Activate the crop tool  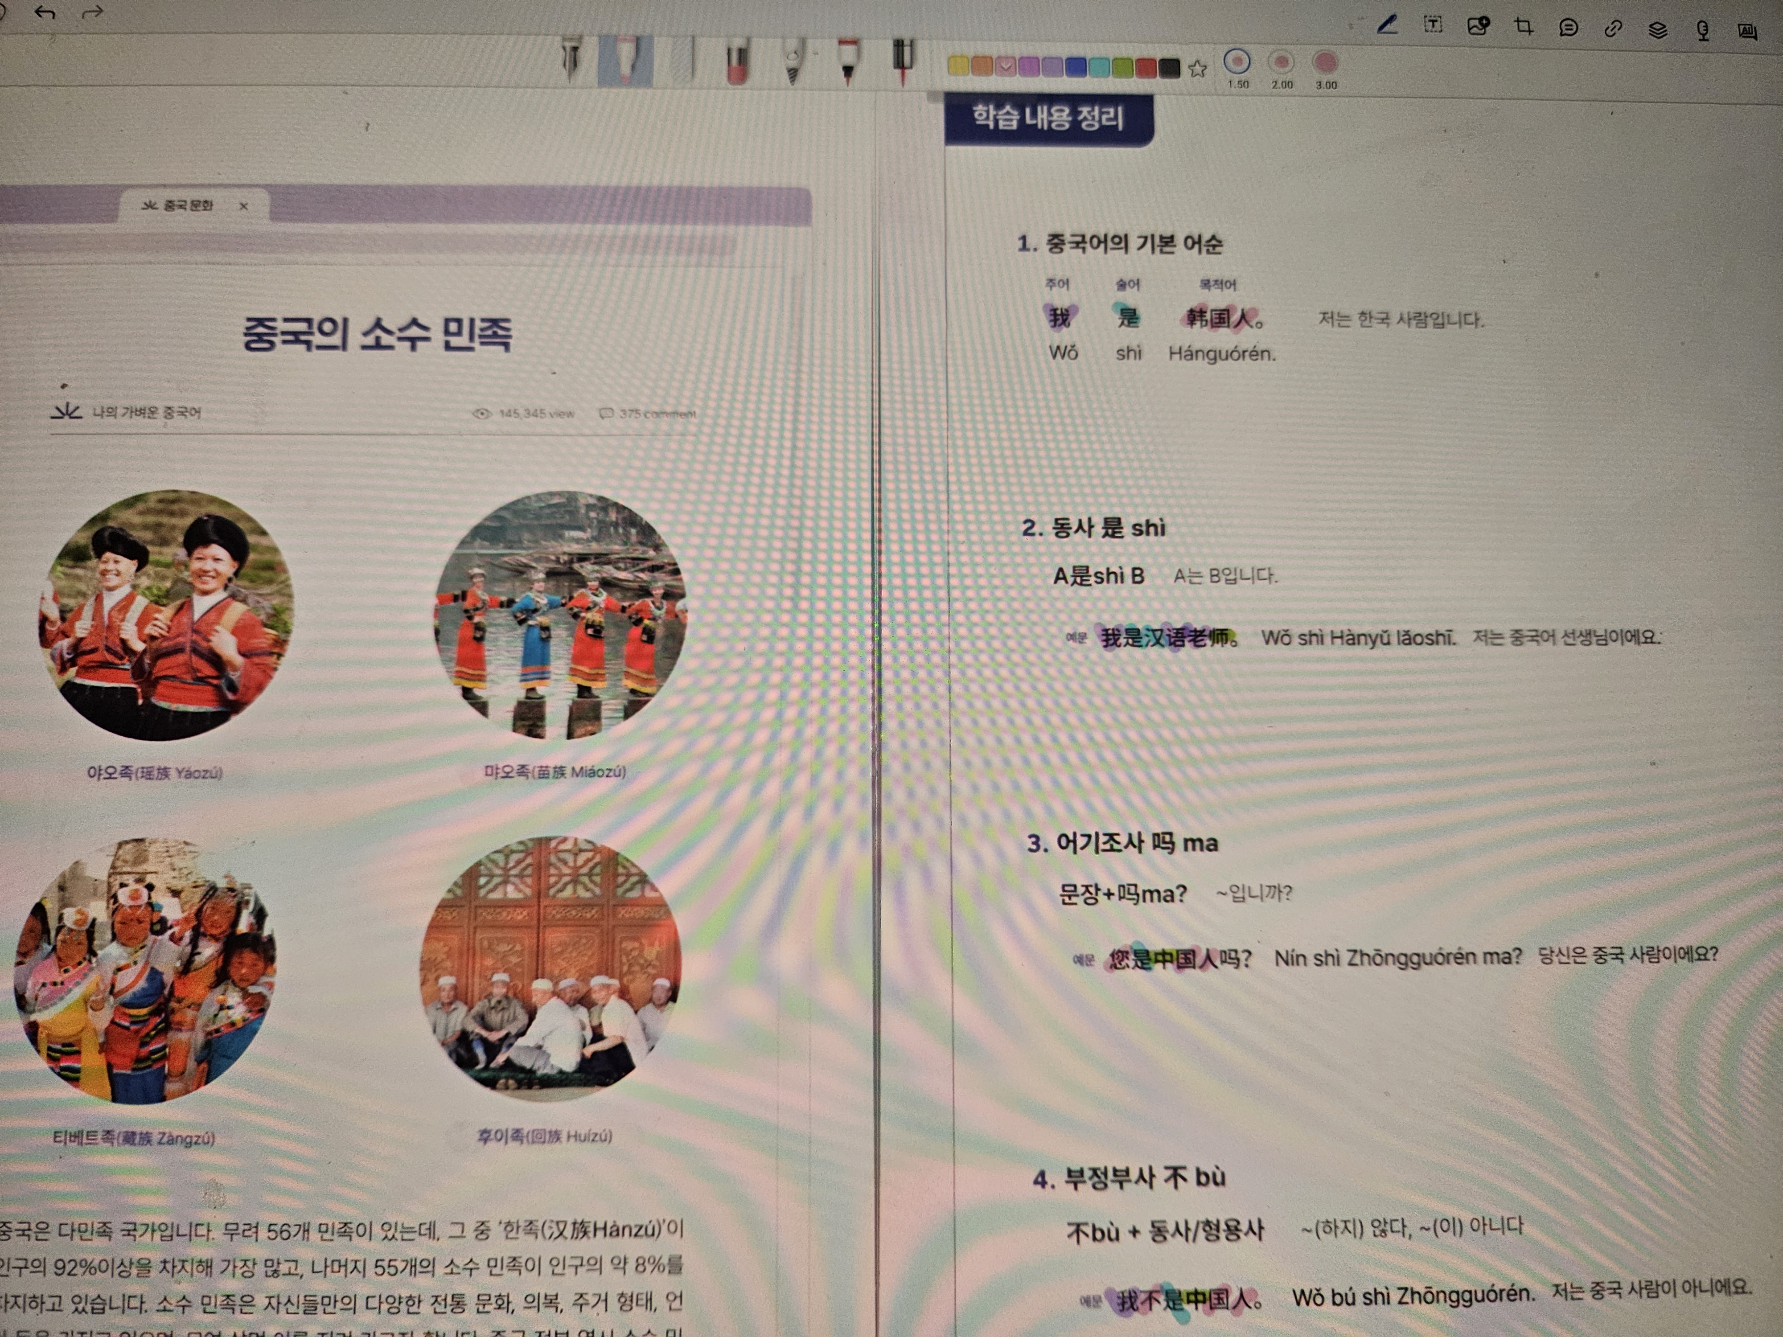coord(1524,27)
